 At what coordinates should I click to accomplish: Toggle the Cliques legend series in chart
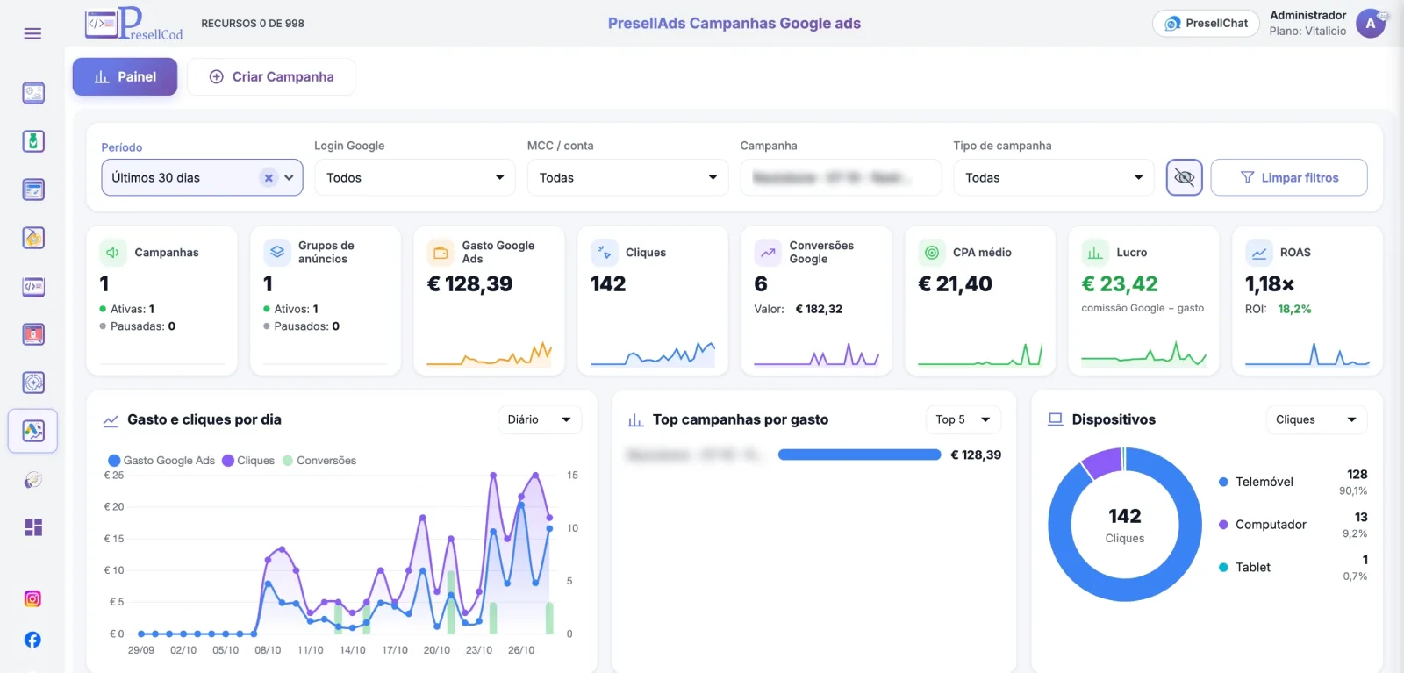pyautogui.click(x=248, y=461)
